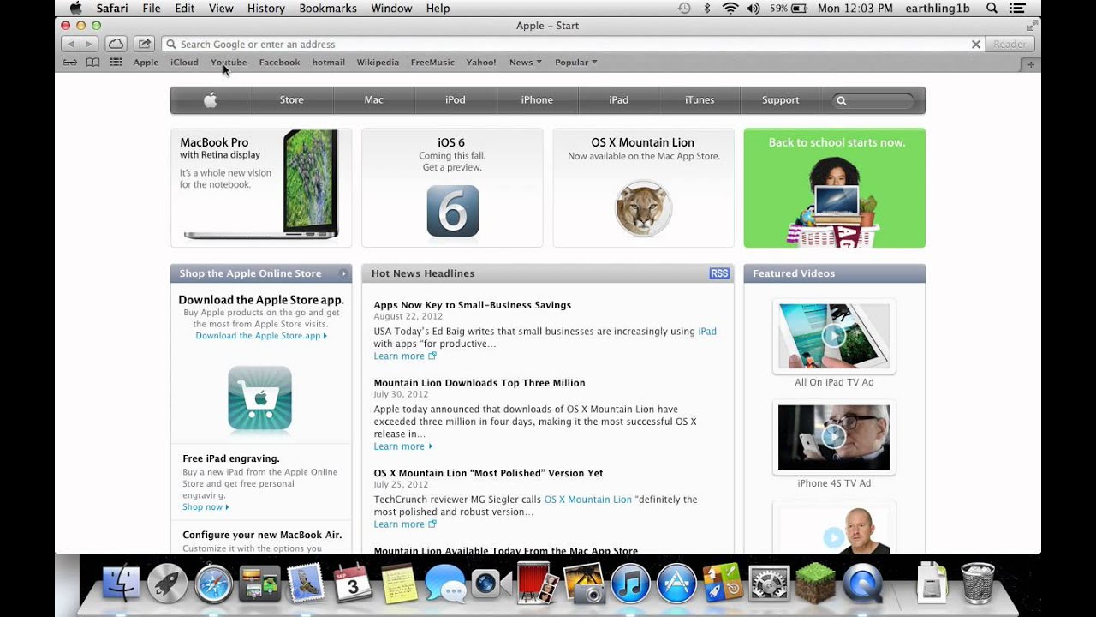The image size is (1096, 617).
Task: Open iTunes music note icon in the Dock
Action: (x=631, y=584)
